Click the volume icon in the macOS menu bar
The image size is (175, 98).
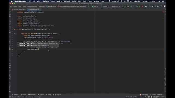point(131,1)
